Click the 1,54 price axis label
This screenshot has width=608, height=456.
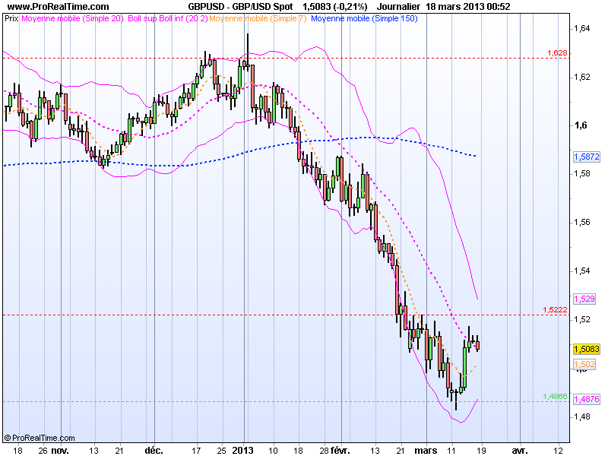coord(582,271)
